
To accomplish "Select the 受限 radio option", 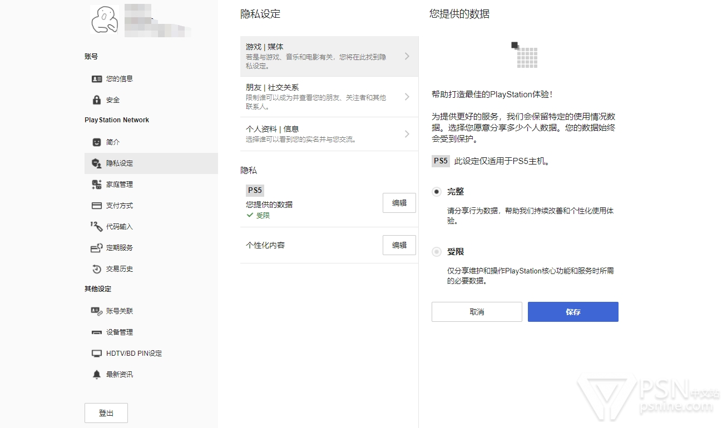I will click(x=437, y=252).
